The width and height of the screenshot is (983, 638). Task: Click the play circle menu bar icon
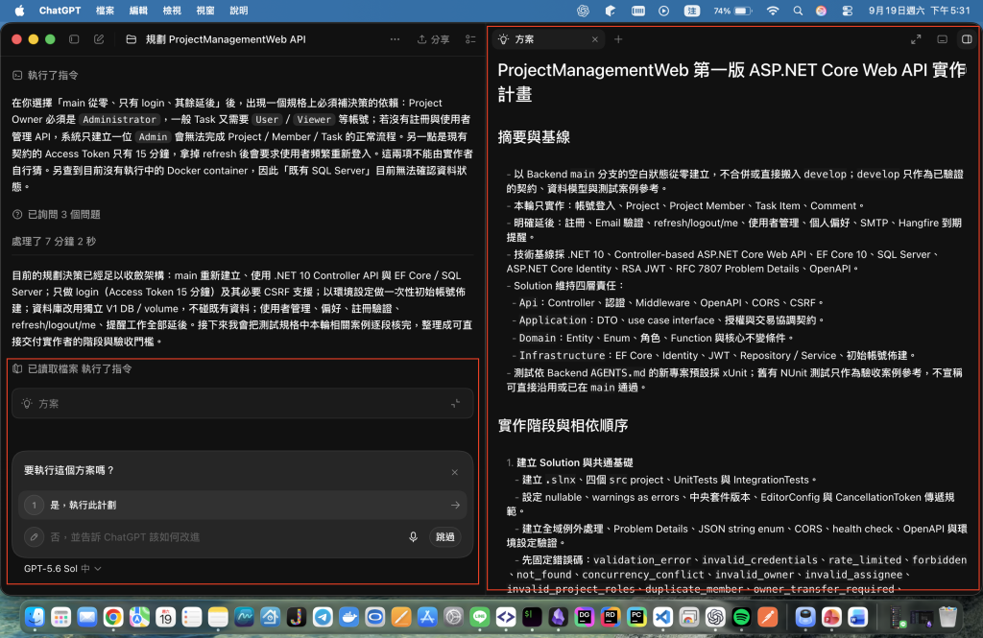pos(664,11)
